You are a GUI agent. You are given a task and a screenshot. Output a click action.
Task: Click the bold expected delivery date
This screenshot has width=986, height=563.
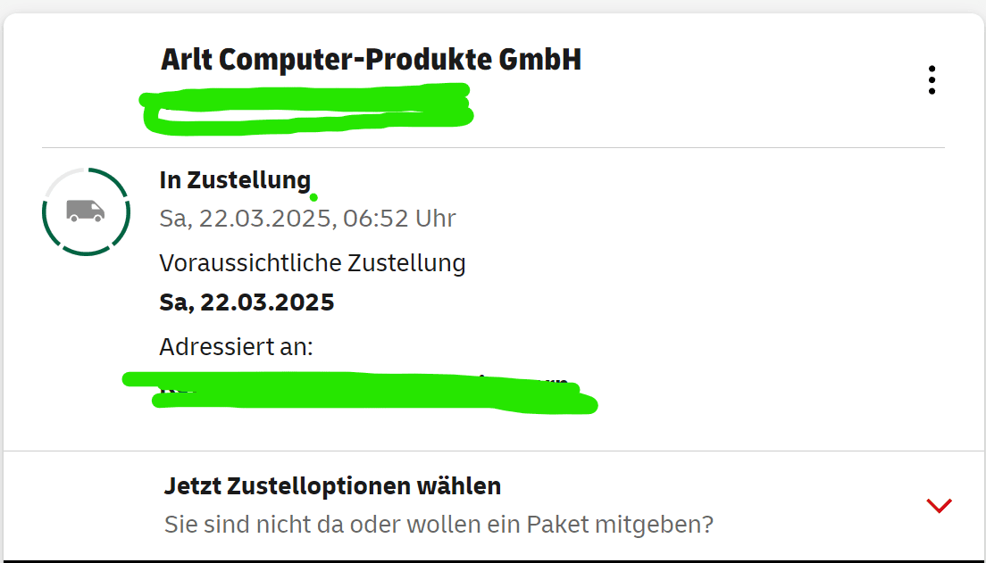(x=246, y=302)
